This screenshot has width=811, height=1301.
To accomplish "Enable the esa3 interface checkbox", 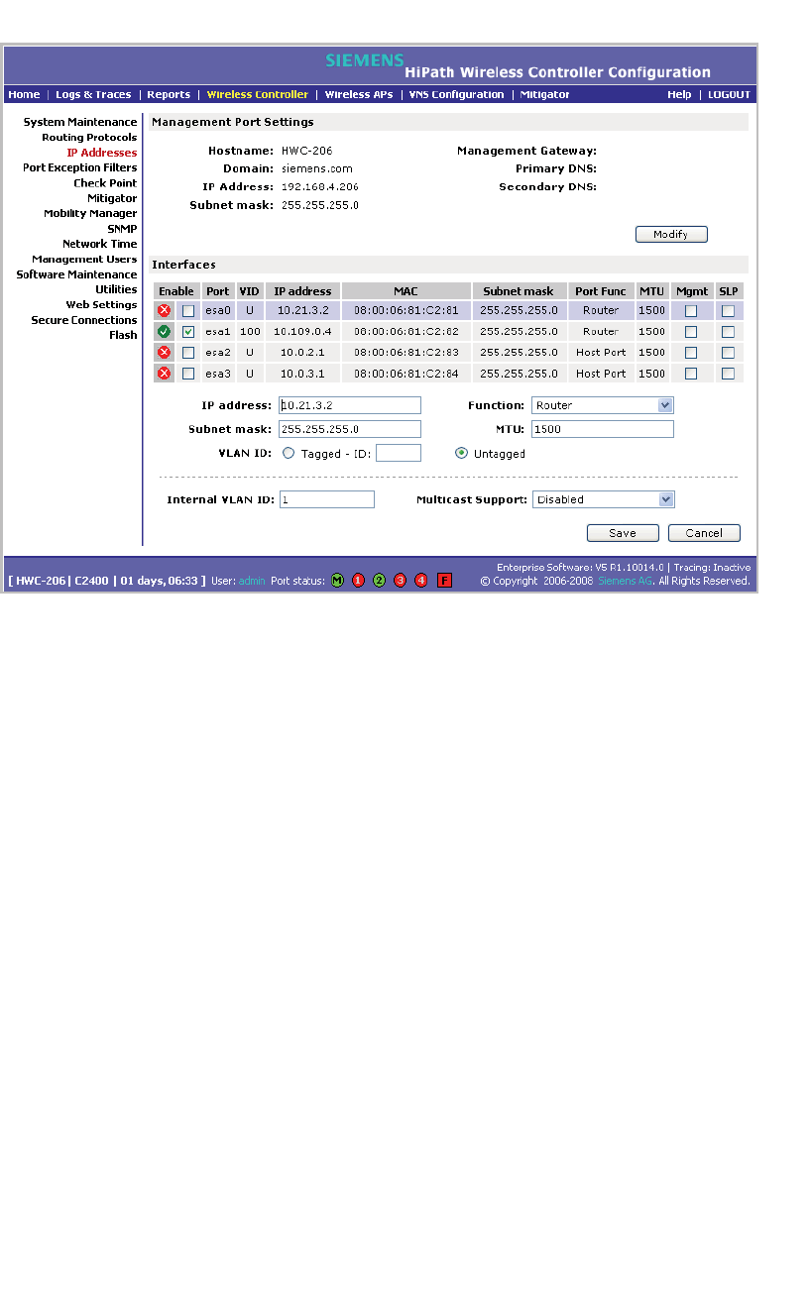I will click(188, 374).
